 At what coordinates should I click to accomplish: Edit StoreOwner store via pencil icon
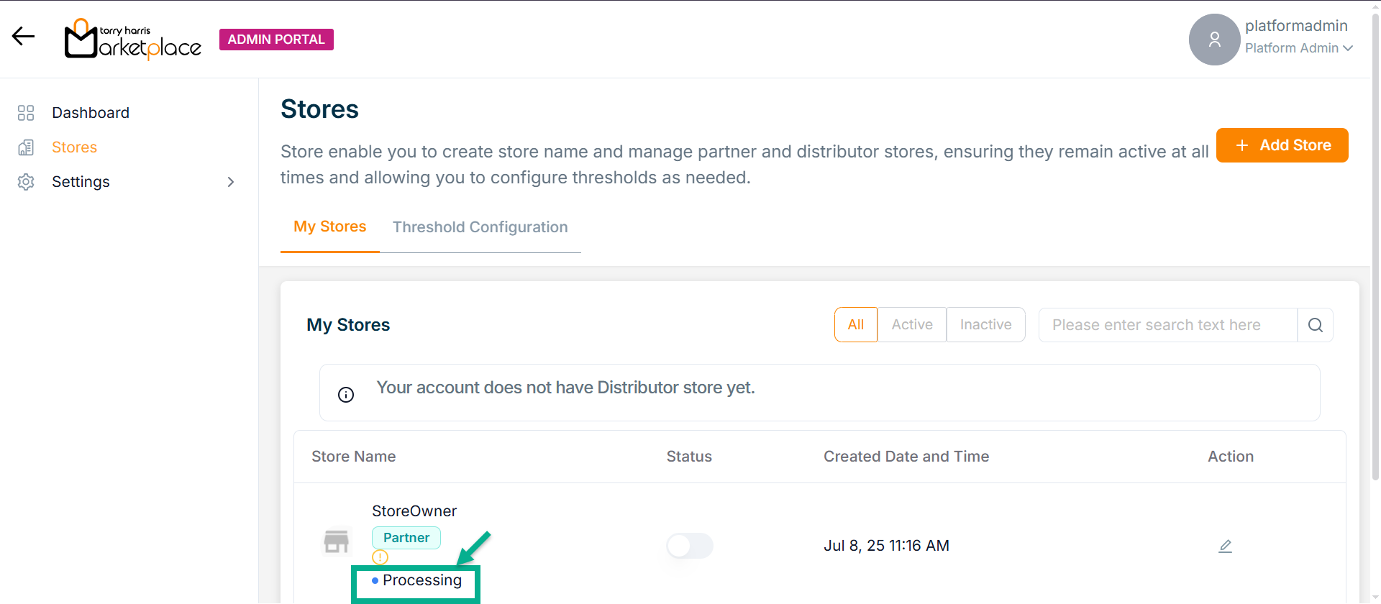pyautogui.click(x=1225, y=546)
